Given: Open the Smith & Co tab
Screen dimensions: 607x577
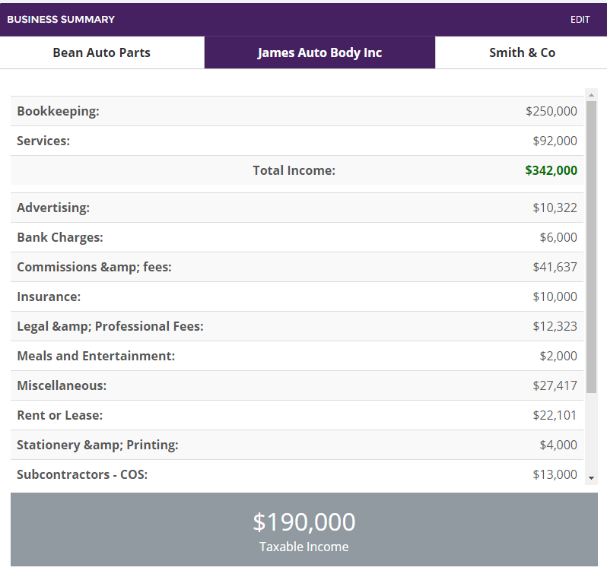Looking at the screenshot, I should coord(522,52).
